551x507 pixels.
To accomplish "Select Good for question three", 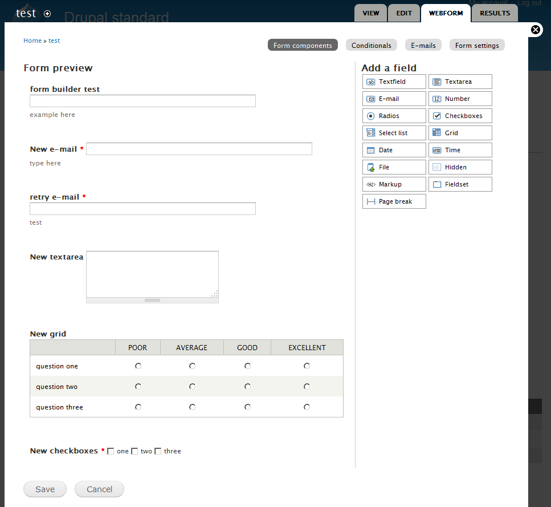I will [247, 407].
